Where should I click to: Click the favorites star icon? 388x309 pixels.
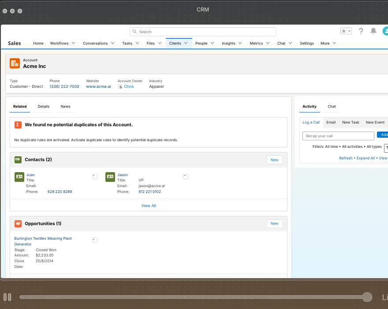pyautogui.click(x=343, y=31)
